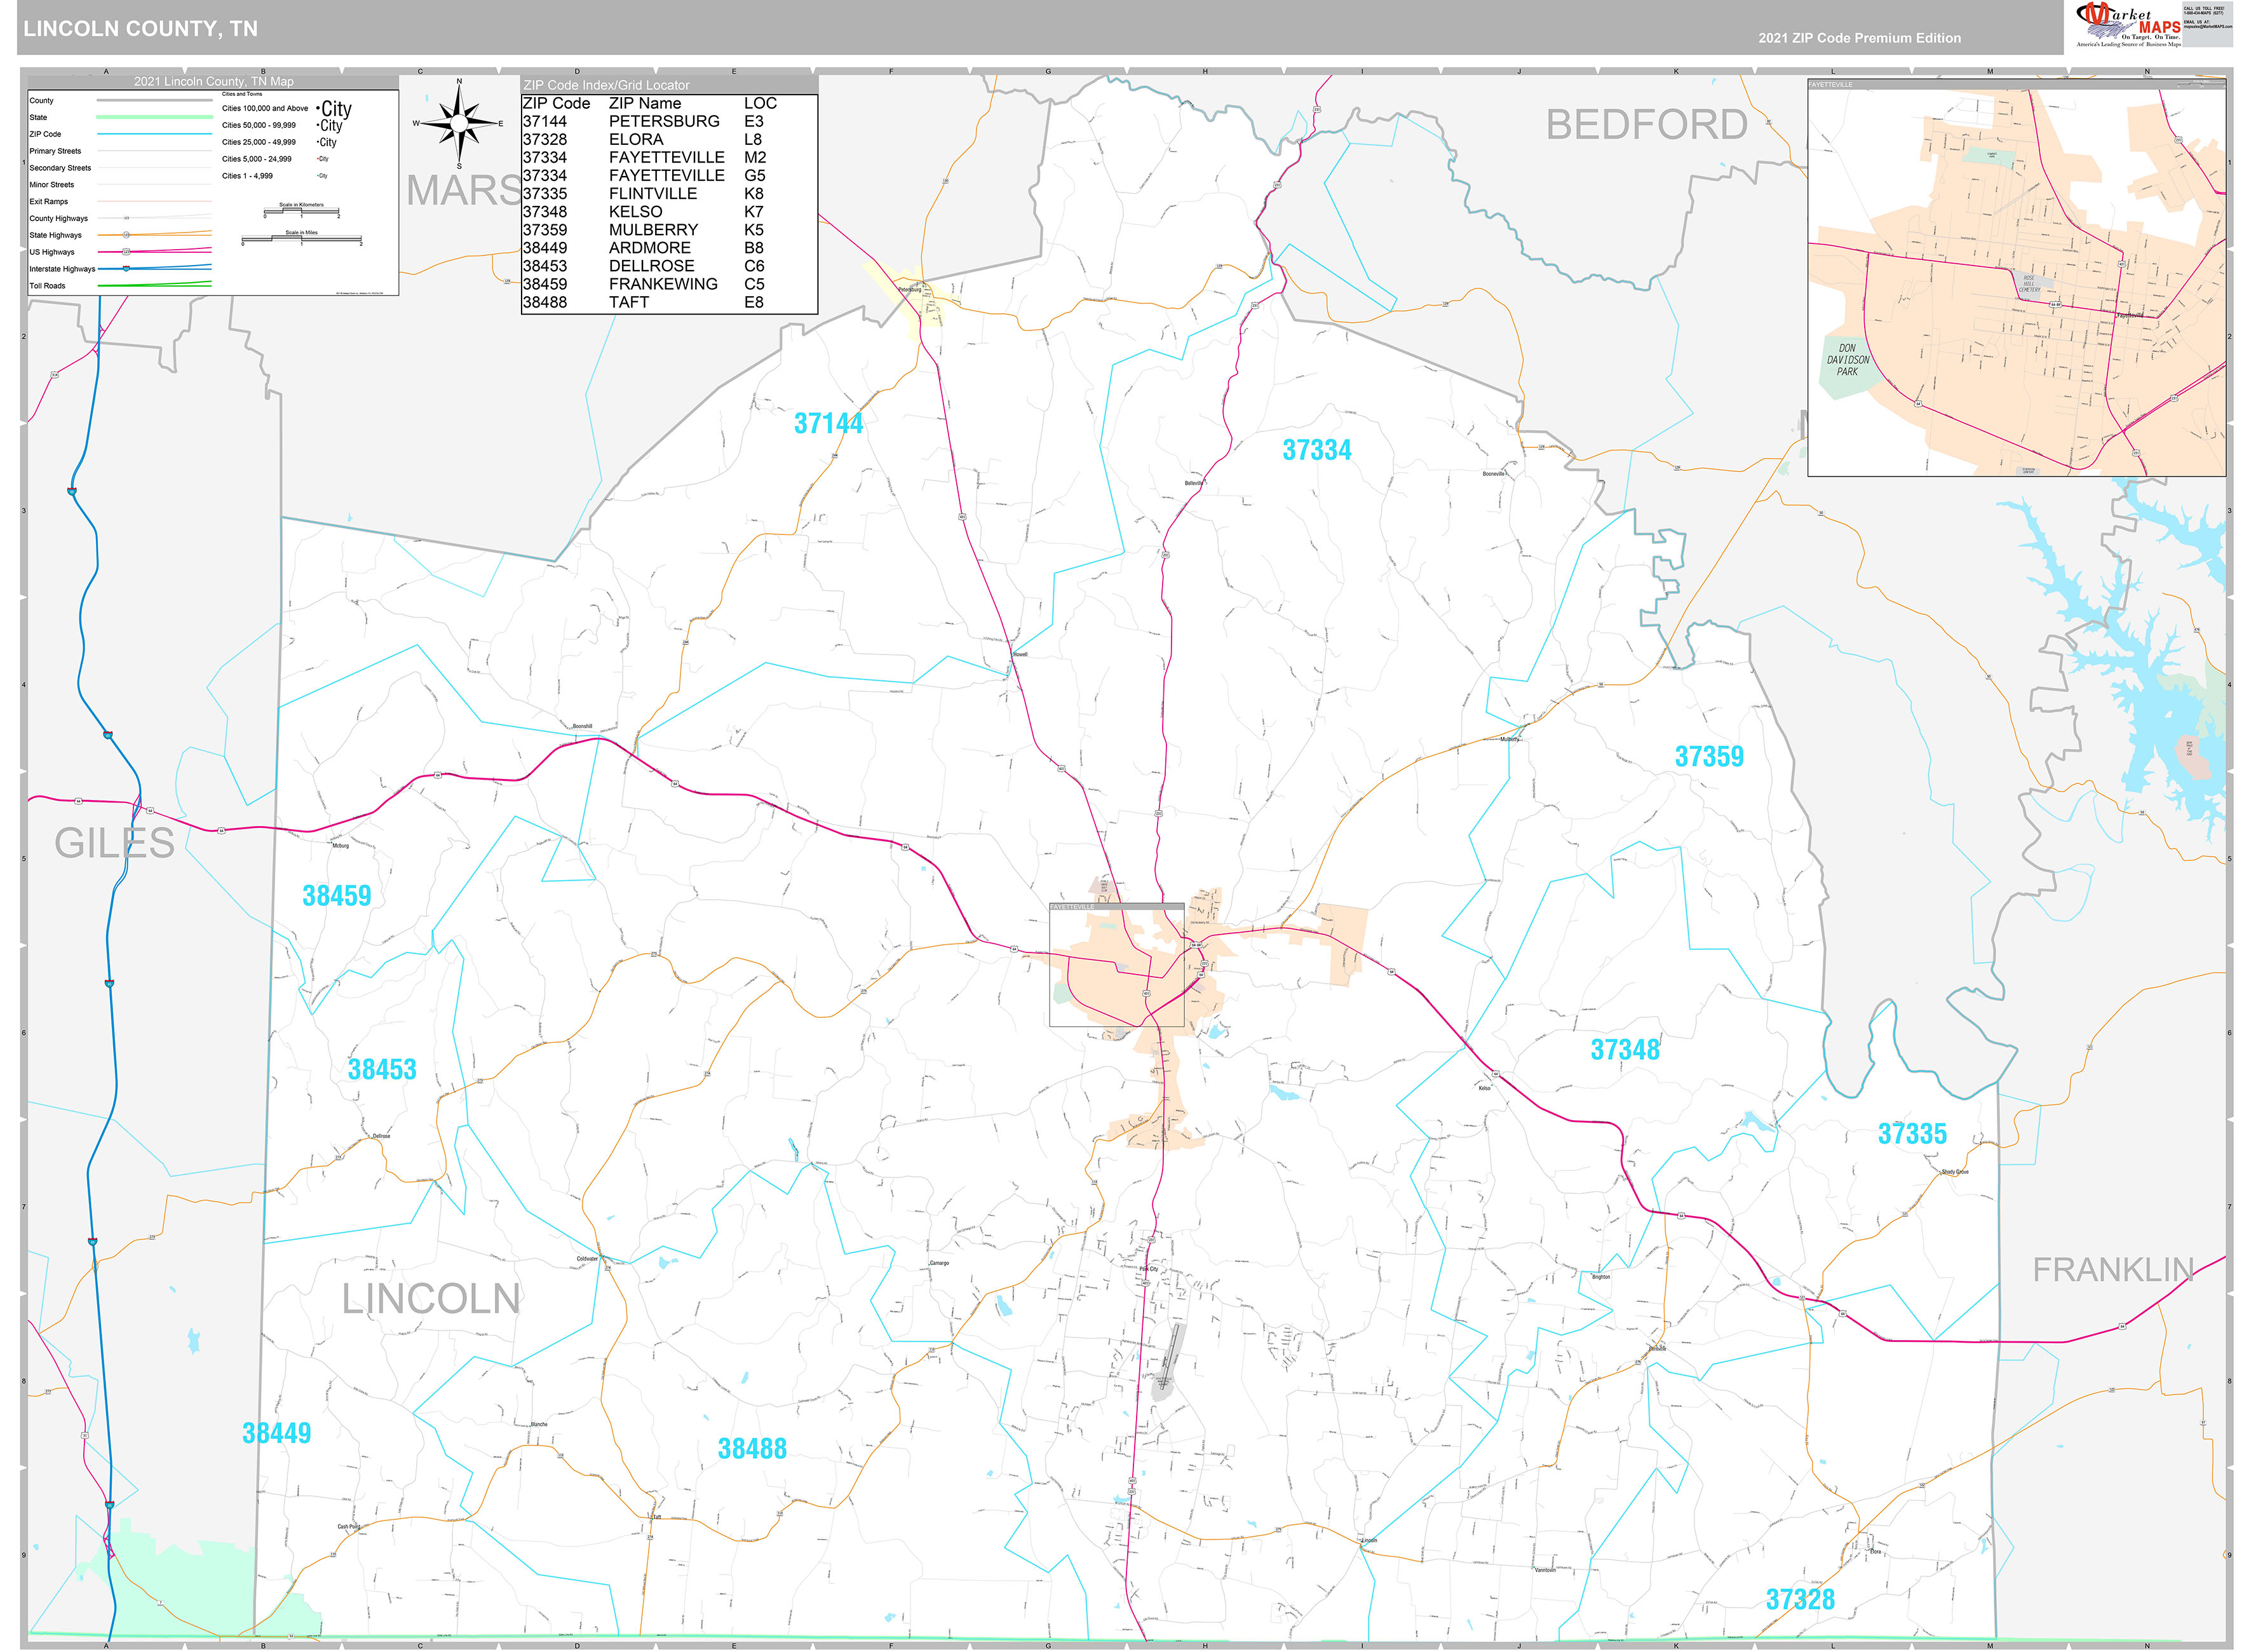2251x1652 pixels.
Task: Click 'Cities 50,000 - 99,999' legend text
Action: pyautogui.click(x=258, y=125)
